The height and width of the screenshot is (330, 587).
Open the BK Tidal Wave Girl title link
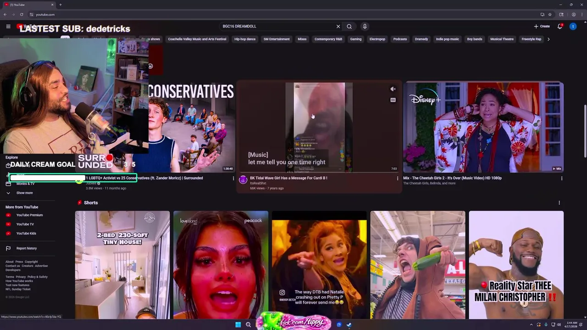pos(288,178)
